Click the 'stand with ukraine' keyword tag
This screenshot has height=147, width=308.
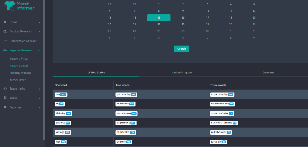pos(223,123)
